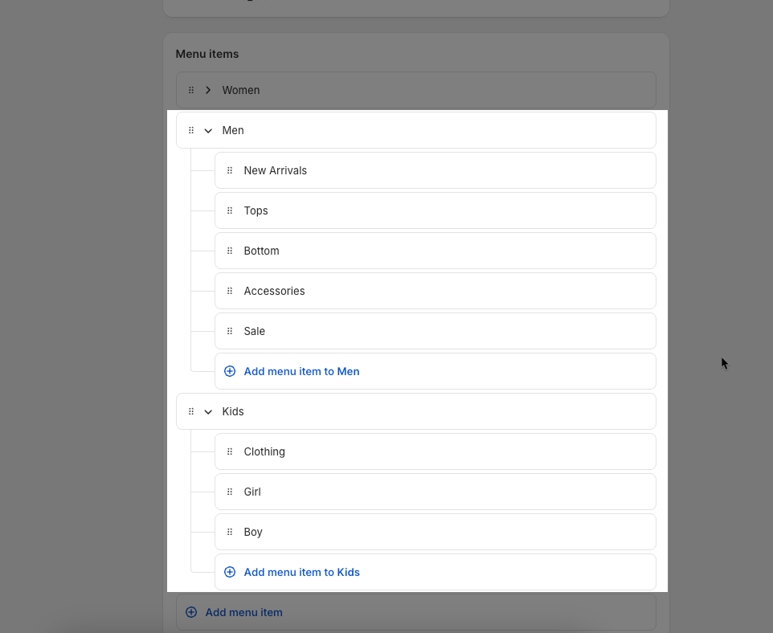Click the drag handle for Boy
Screen dimensions: 773x633
pyautogui.click(x=230, y=532)
